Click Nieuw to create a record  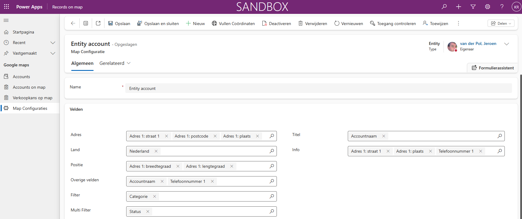point(195,23)
